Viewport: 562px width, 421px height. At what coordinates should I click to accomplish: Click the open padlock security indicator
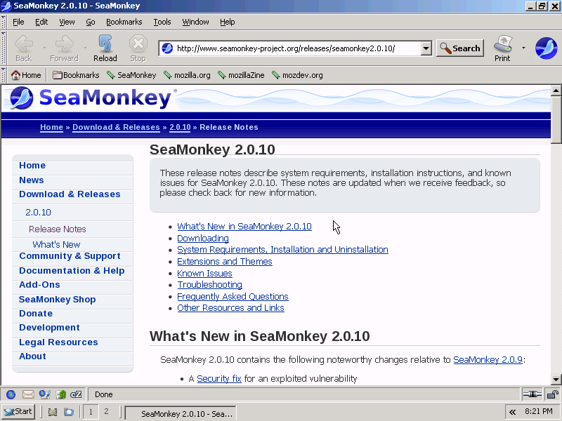pos(552,394)
